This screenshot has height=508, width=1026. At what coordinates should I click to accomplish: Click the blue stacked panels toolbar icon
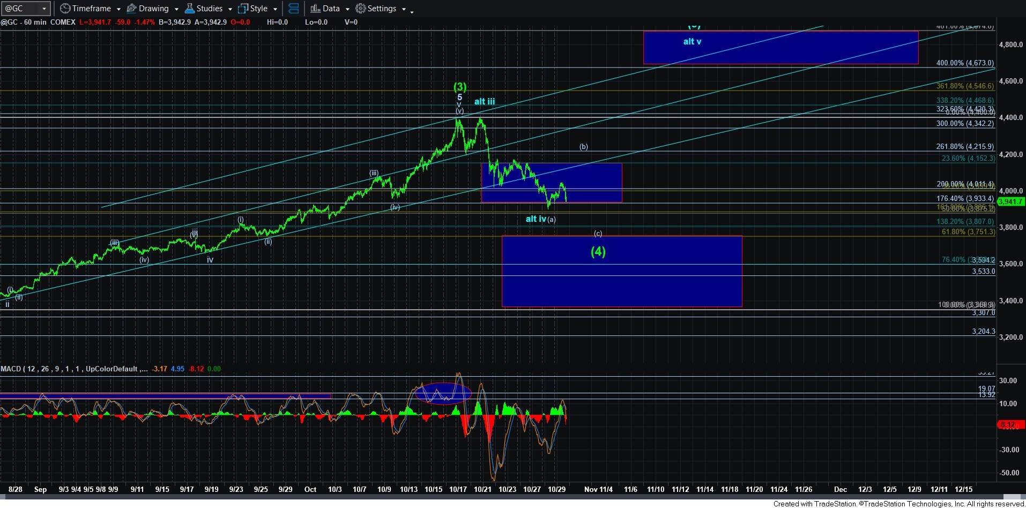293,9
